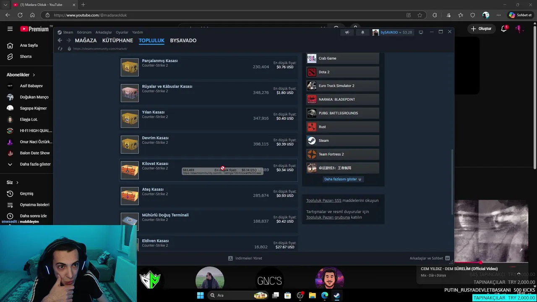Open Geçmiş history in sidebar
The width and height of the screenshot is (537, 302).
point(26,194)
